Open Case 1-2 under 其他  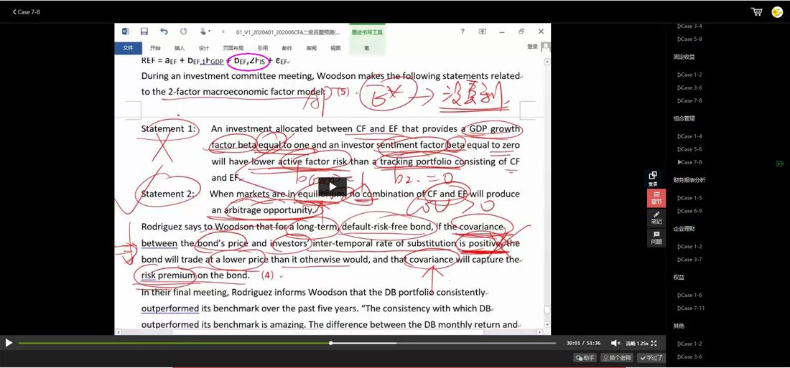click(689, 344)
